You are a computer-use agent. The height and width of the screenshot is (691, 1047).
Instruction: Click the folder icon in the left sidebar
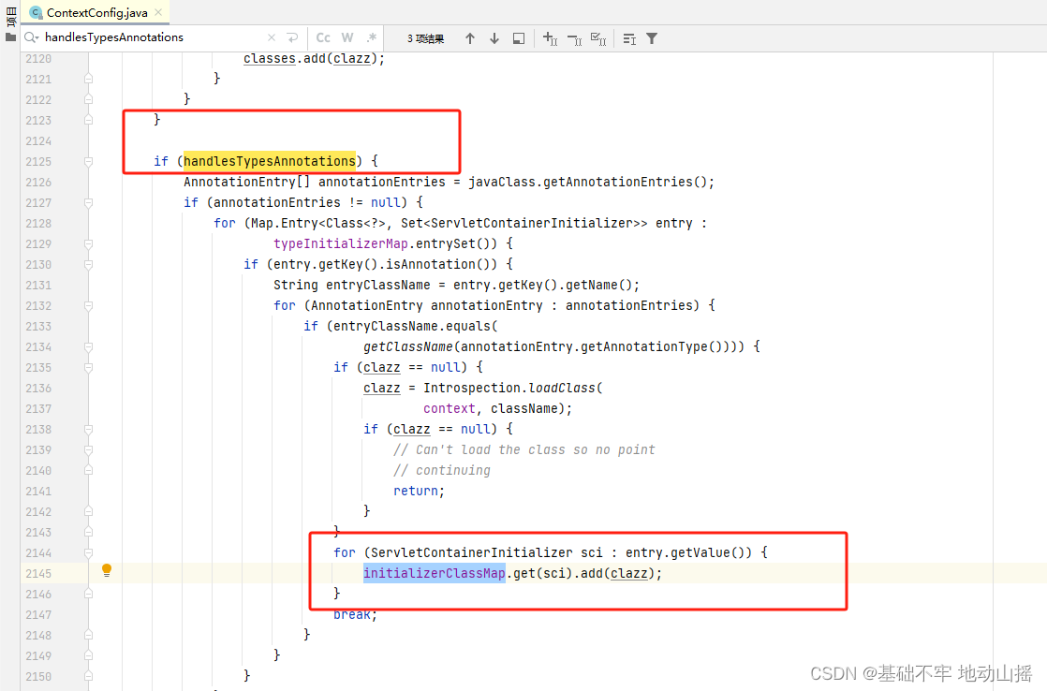coord(10,36)
